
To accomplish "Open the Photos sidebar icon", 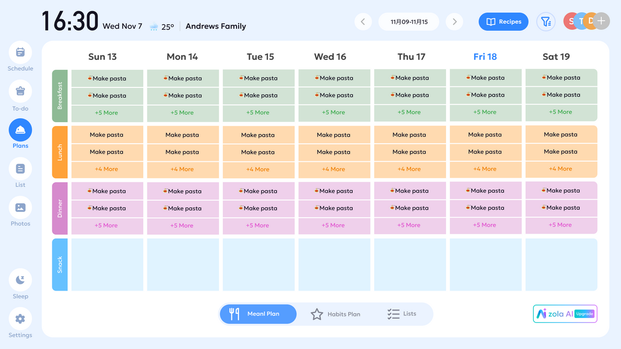I will tap(20, 207).
